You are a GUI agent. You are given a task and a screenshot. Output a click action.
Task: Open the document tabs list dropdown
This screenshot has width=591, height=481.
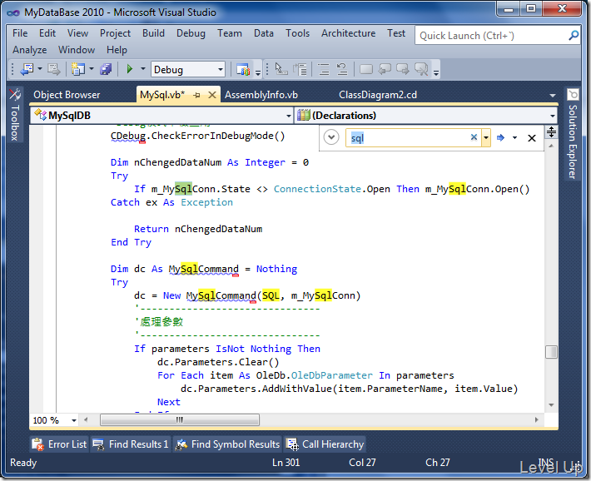(x=552, y=95)
